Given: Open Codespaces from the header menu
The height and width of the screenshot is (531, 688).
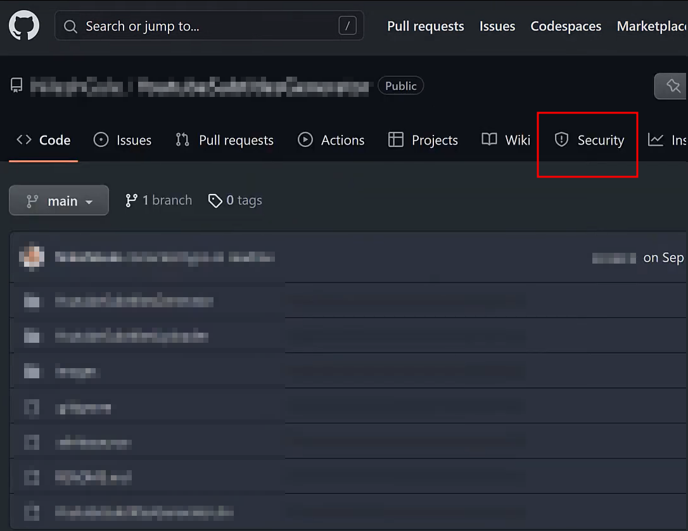Looking at the screenshot, I should pos(566,26).
